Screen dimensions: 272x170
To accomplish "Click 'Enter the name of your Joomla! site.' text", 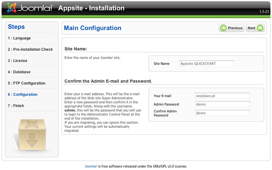I will (92, 58).
